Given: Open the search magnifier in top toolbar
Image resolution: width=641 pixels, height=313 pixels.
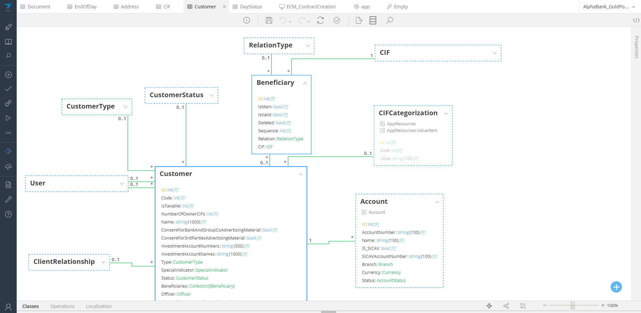Looking at the screenshot, I should click(389, 20).
